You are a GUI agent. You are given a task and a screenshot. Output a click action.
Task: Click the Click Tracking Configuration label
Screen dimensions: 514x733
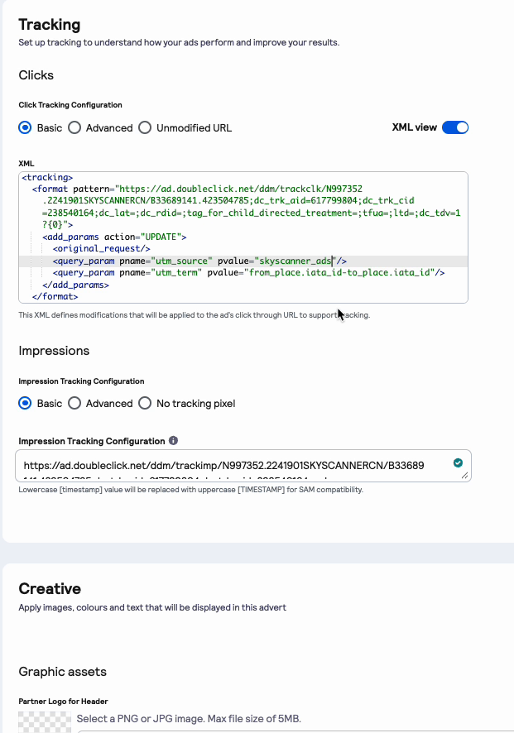pos(70,105)
